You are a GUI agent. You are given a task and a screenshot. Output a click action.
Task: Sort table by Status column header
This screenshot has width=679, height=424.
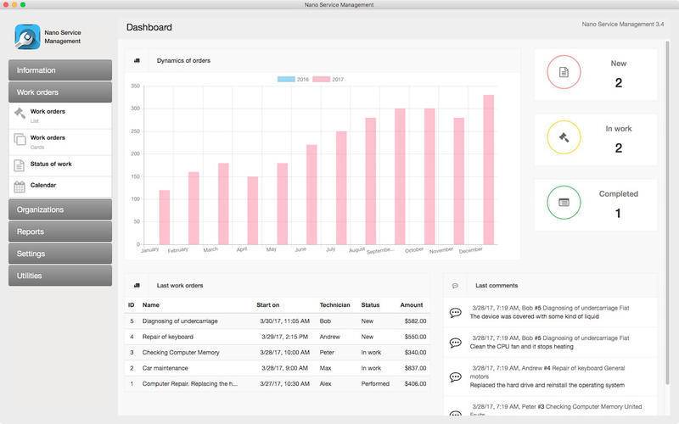(x=370, y=305)
